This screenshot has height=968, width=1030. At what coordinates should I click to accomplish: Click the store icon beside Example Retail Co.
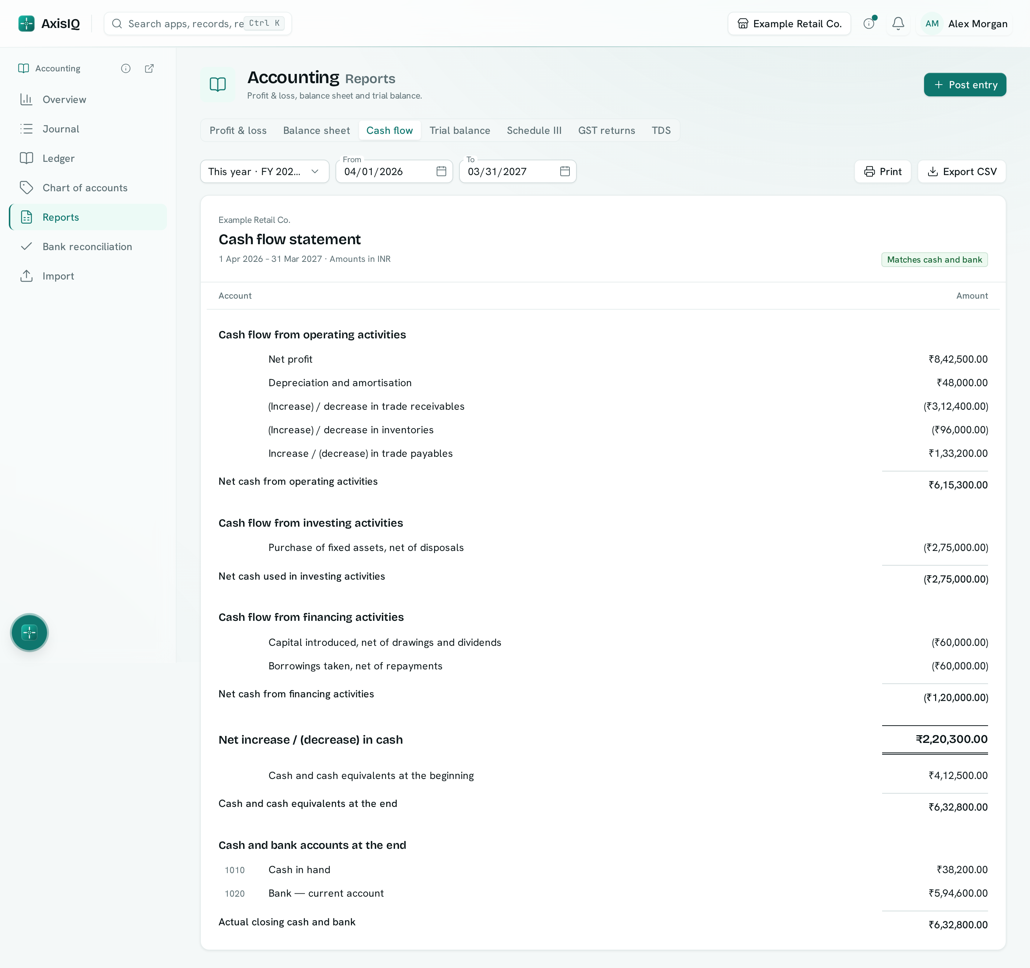[743, 24]
